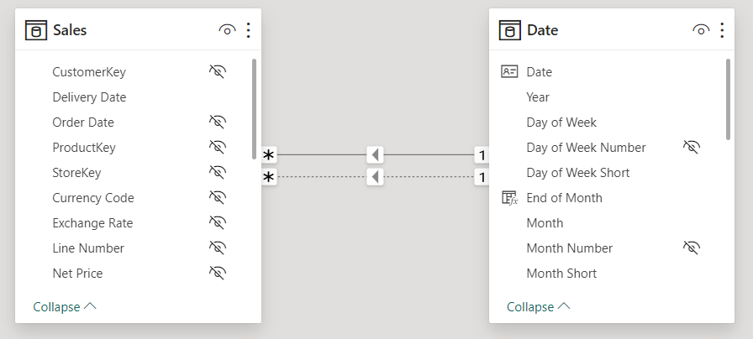Select the Delivery Date field in Sales
Screen dimensions: 753x339
[x=89, y=97]
